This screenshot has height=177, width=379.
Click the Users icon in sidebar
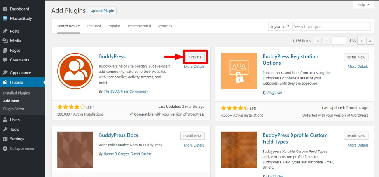(x=5, y=120)
